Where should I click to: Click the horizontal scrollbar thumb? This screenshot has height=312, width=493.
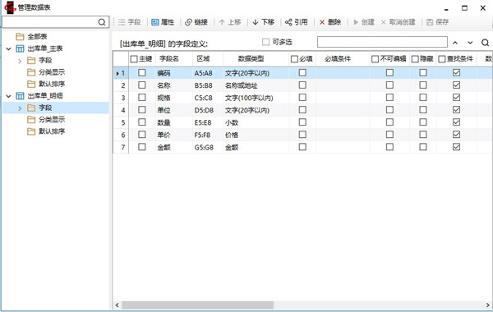coord(198,305)
